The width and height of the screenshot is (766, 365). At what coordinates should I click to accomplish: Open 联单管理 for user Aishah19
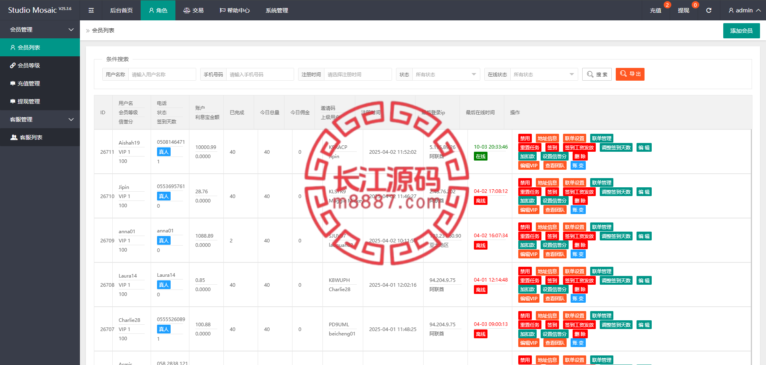coord(601,139)
